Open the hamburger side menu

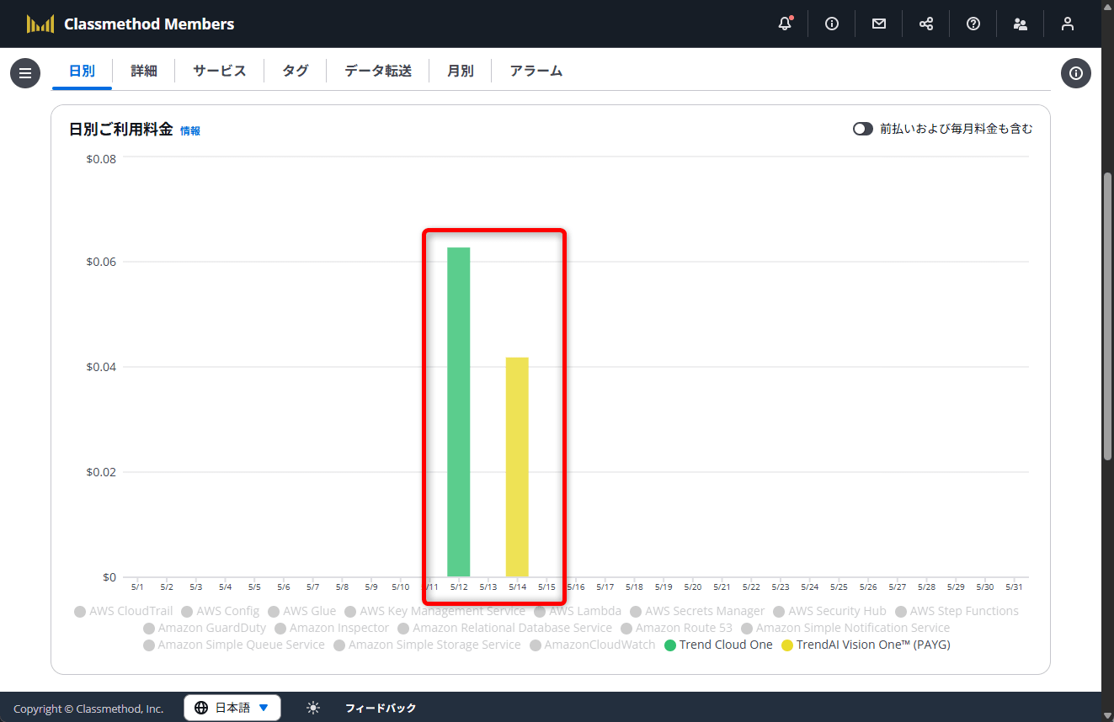pyautogui.click(x=25, y=73)
